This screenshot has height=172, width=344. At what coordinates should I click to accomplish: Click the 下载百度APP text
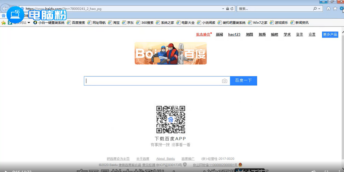[x=170, y=139]
